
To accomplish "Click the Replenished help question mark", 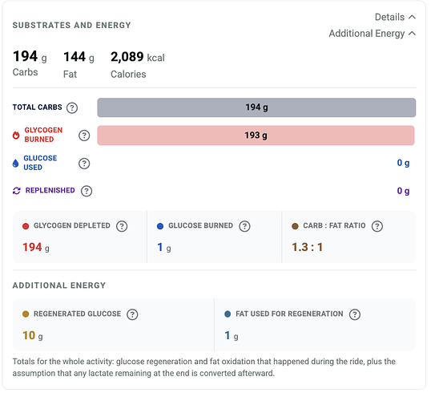I will coord(87,191).
